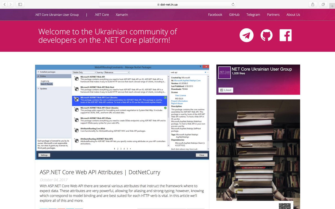Open a new tab with the plus button
The image size is (335, 209).
pos(332,6)
